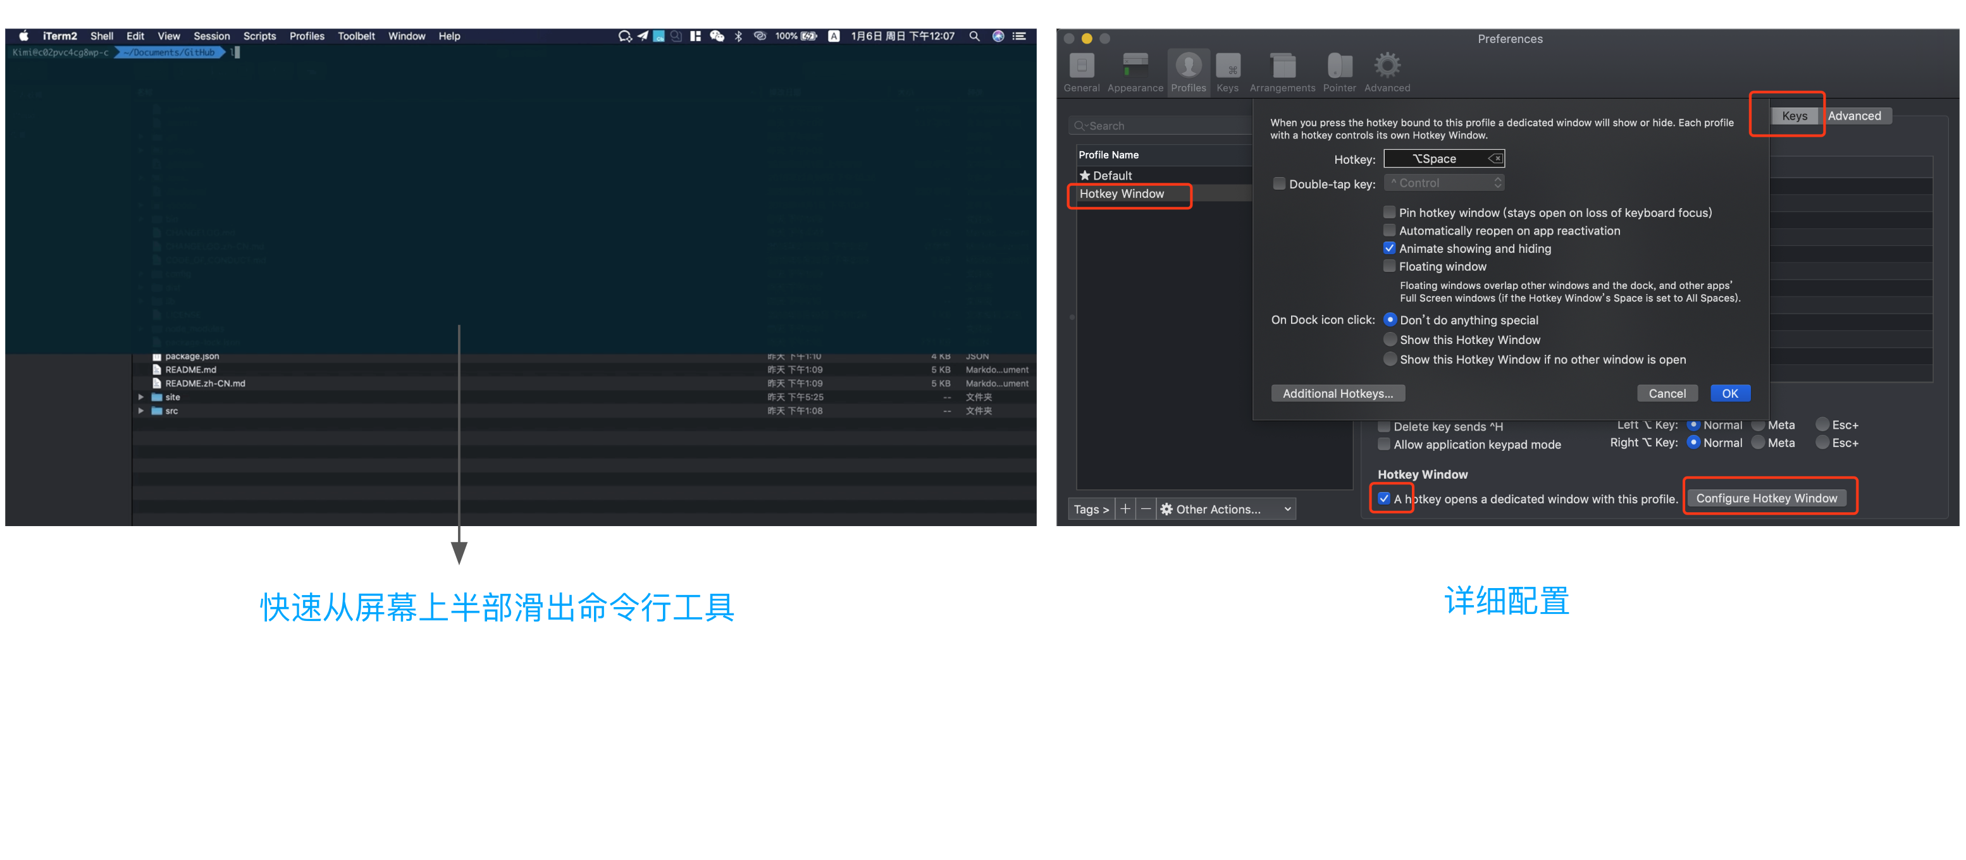Open the Help menu

[448, 36]
